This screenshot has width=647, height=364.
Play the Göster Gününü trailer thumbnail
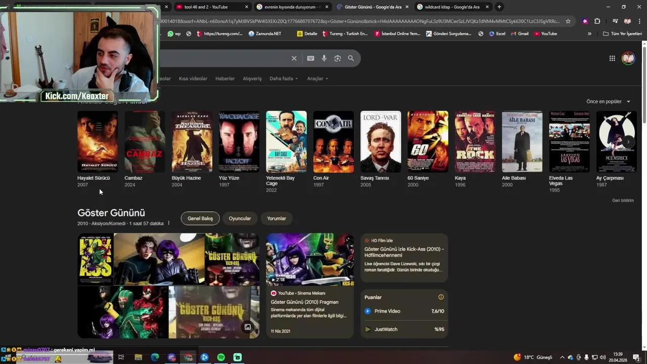click(x=310, y=260)
